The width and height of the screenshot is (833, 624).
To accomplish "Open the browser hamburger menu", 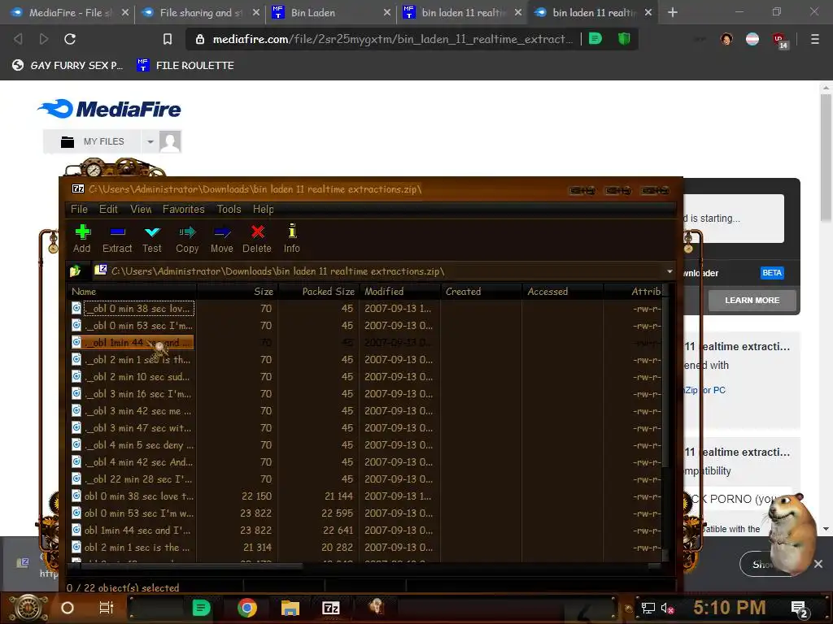I will (x=814, y=39).
